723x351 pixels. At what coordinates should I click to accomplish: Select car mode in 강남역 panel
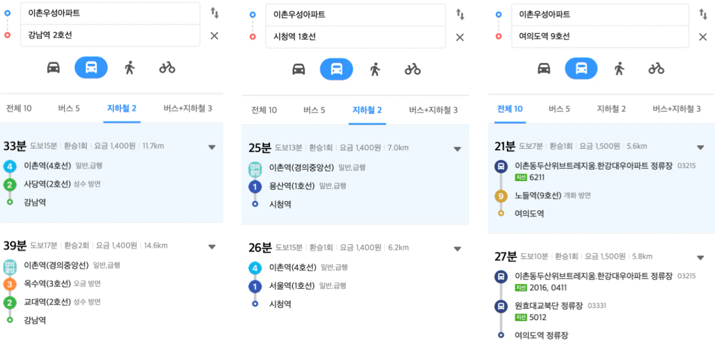click(53, 67)
